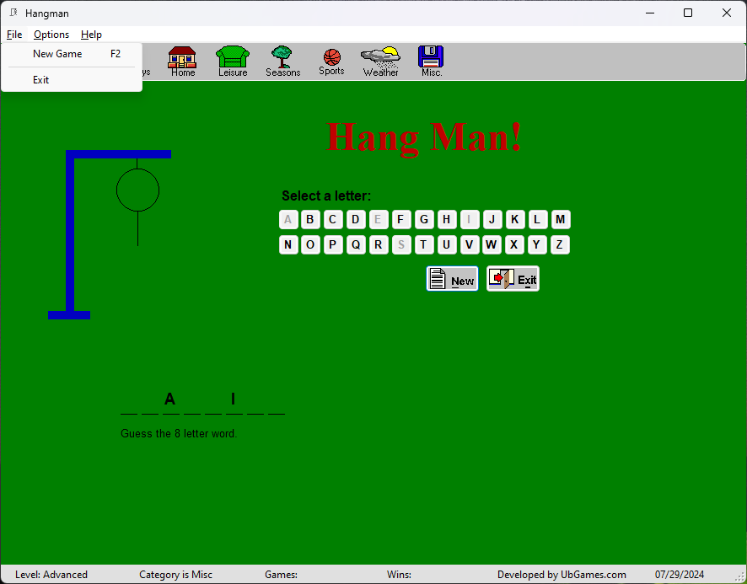Pick the Seasons tree icon

point(282,61)
